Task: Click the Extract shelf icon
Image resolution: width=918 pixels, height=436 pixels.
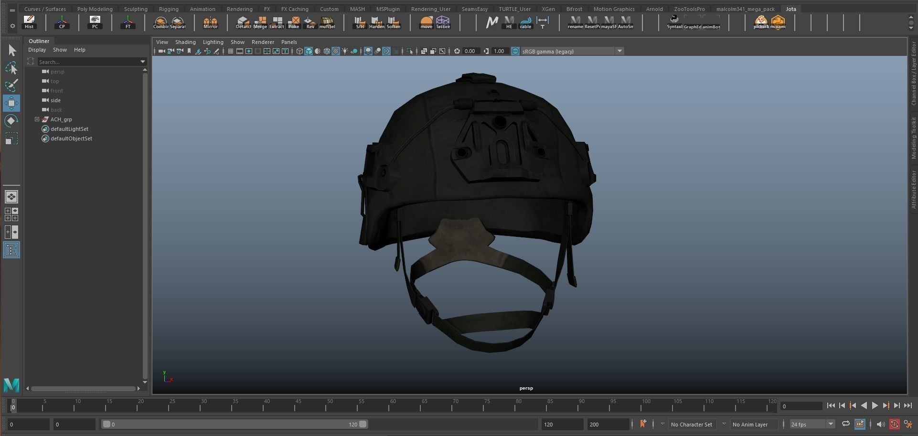Action: 277,22
